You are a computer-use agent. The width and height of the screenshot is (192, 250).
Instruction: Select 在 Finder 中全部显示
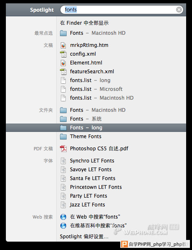[x=84, y=23]
